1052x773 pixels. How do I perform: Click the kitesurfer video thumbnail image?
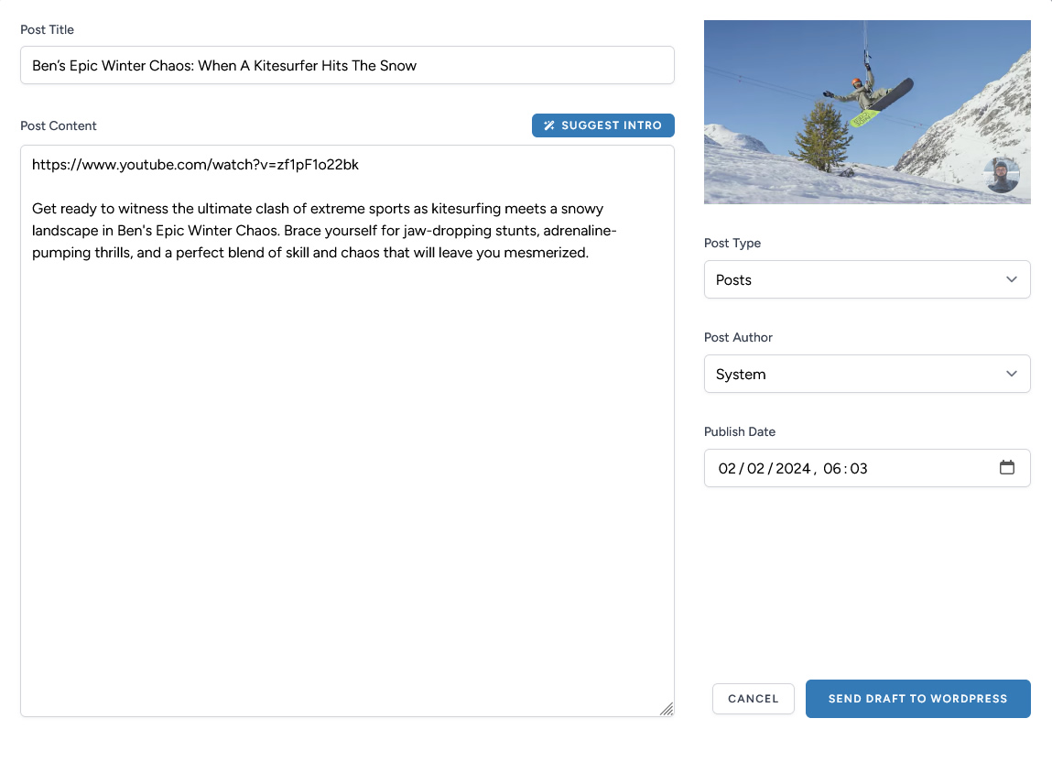[867, 111]
